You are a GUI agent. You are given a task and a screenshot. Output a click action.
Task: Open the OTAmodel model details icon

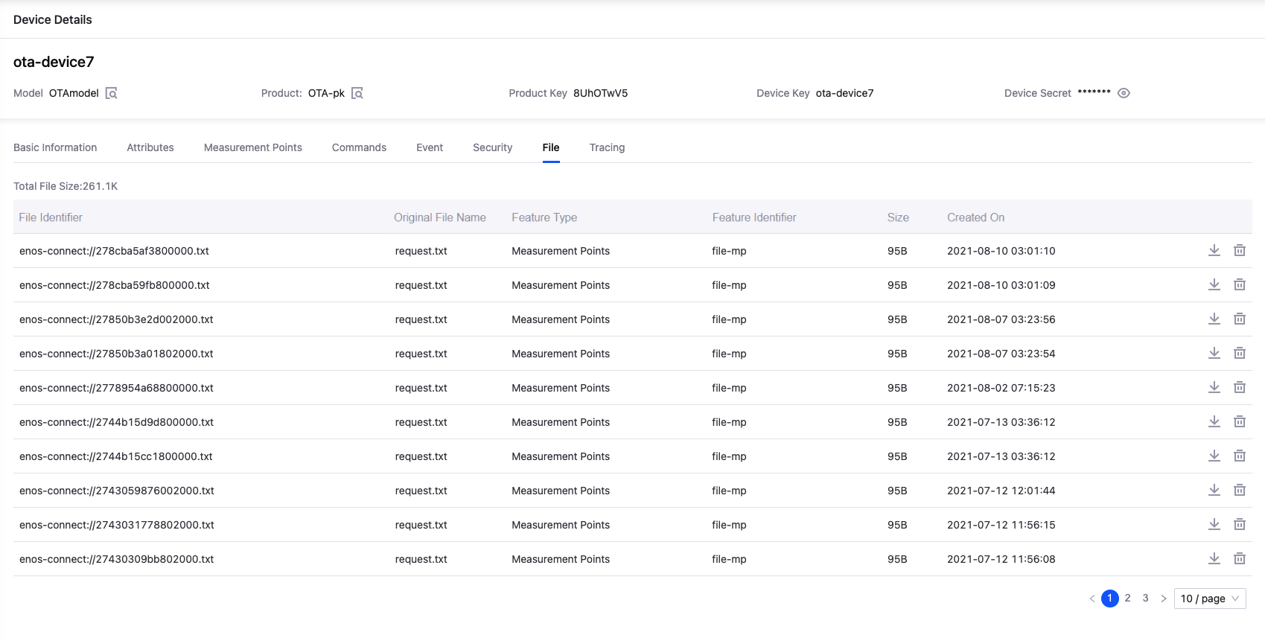[111, 93]
